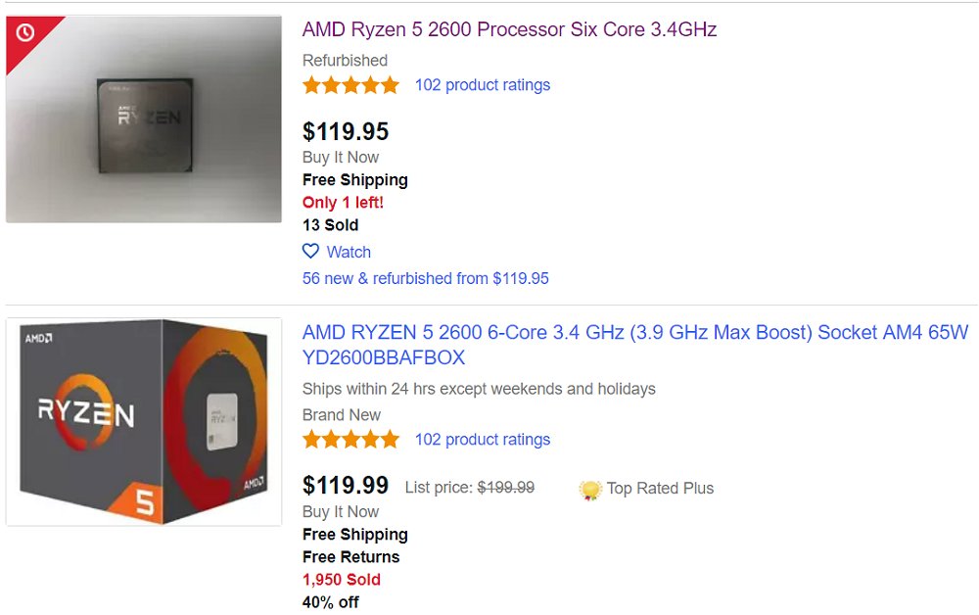
Task: Click the Only 1 left! notice
Action: [x=343, y=203]
